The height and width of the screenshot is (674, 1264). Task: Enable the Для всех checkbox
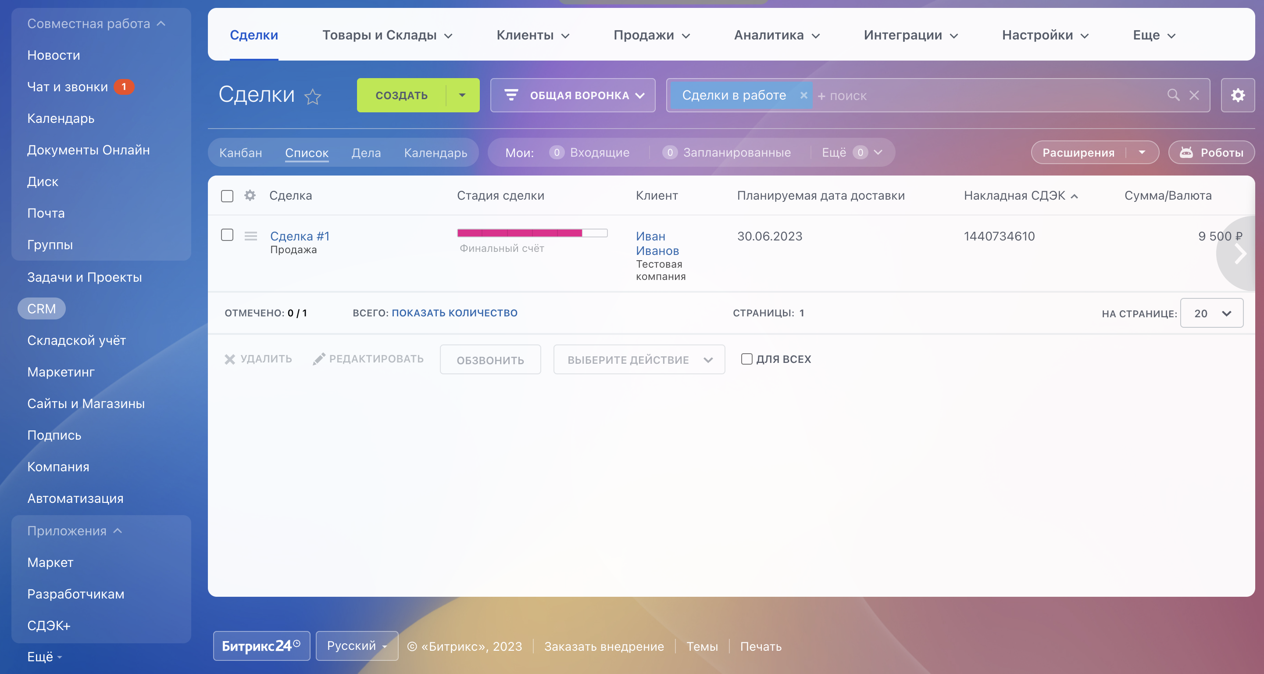[746, 359]
